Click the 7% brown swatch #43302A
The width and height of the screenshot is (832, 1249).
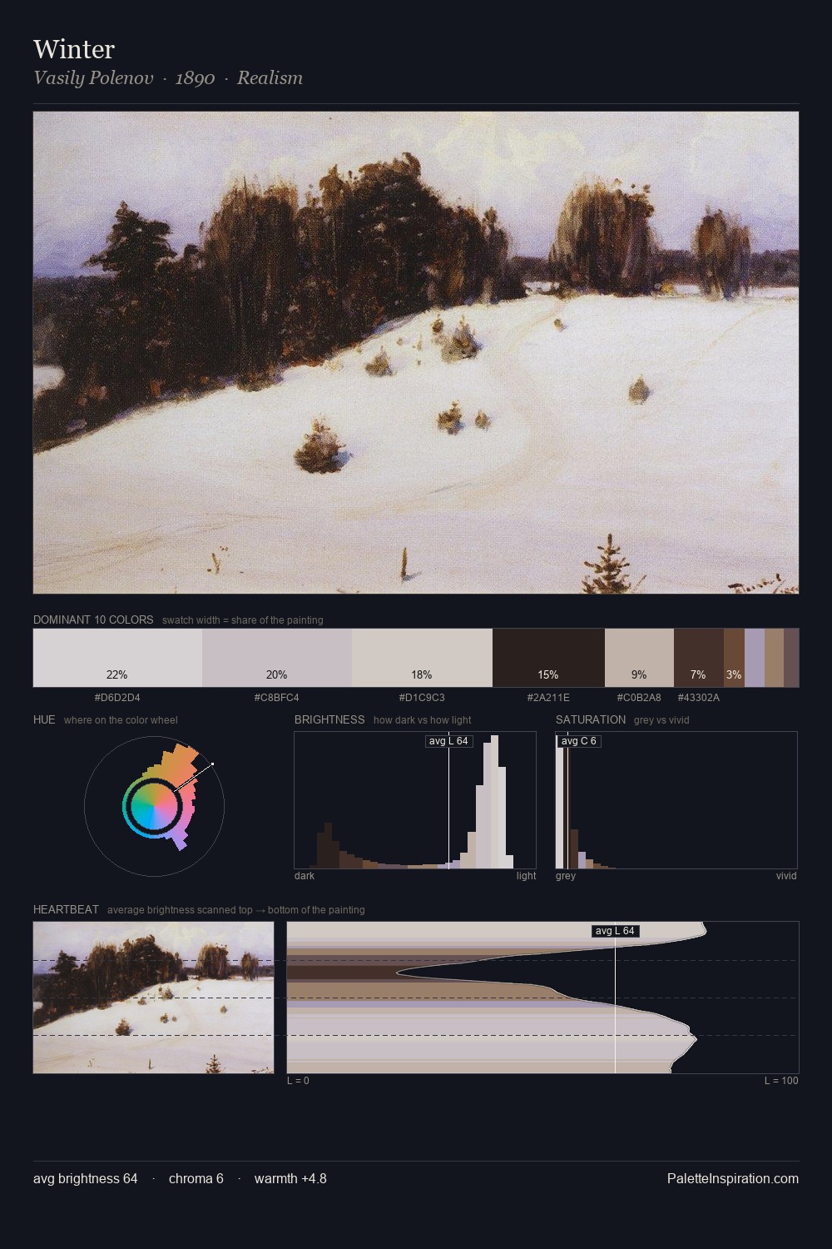tap(698, 658)
